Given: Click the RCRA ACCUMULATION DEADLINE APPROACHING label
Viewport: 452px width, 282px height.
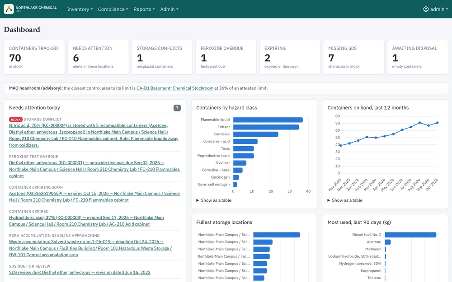Looking at the screenshot, I should [54, 236].
